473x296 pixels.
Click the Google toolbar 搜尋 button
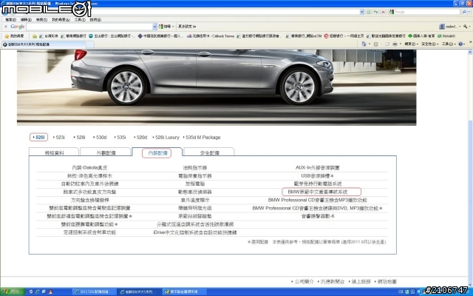point(166,27)
